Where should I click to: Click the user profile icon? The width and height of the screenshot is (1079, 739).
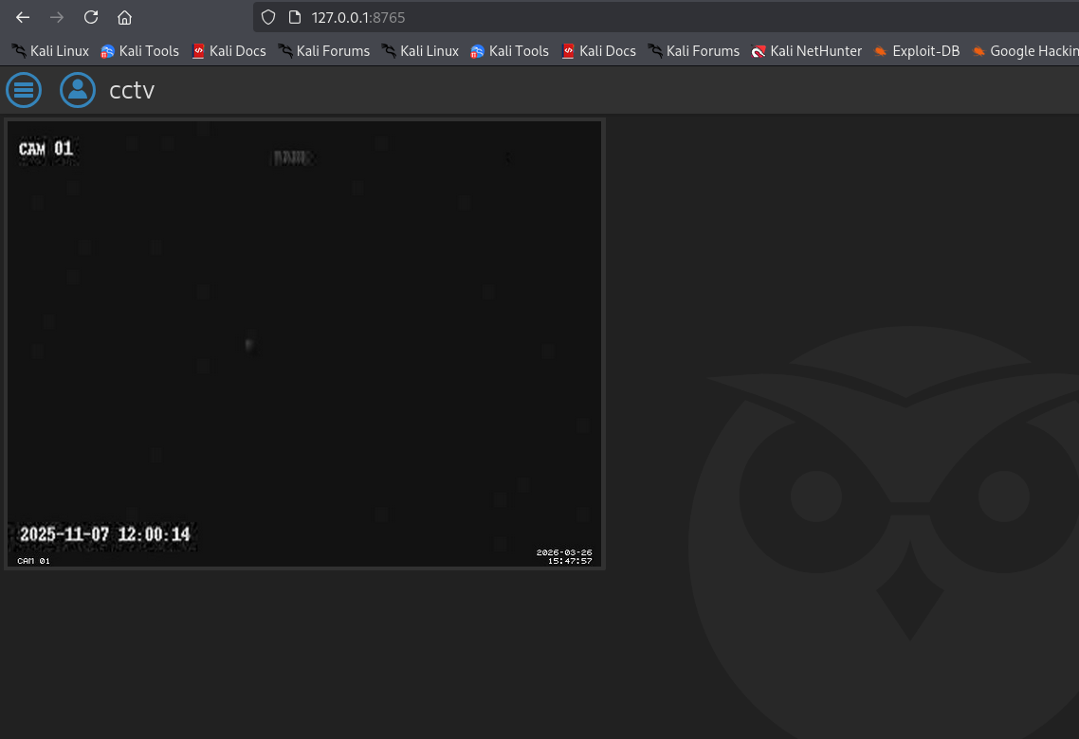78,90
